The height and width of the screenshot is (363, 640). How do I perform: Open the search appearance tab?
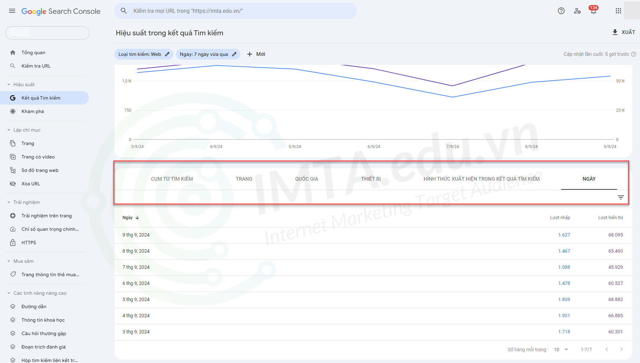coord(482,179)
